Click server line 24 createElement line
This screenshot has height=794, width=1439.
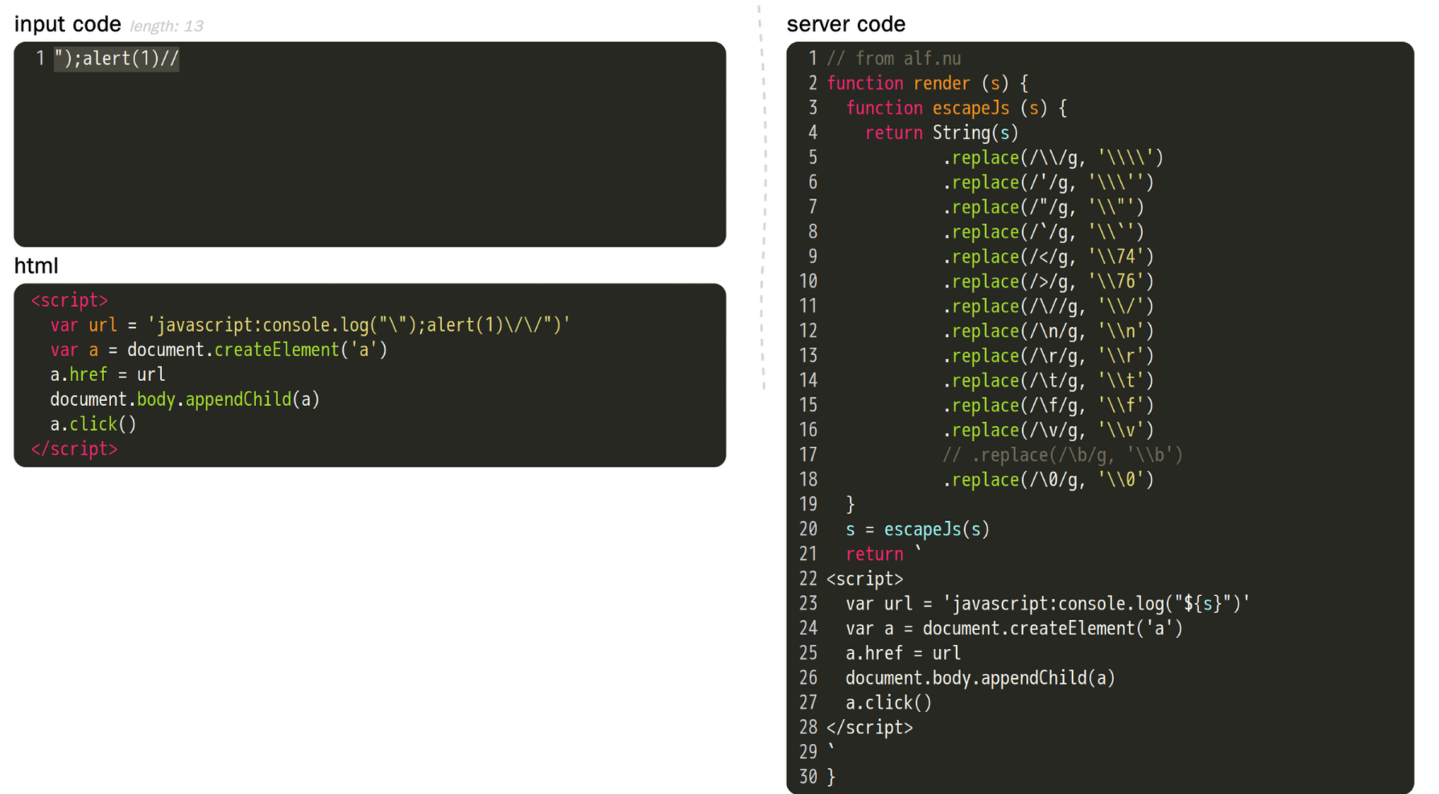pyautogui.click(x=1014, y=629)
